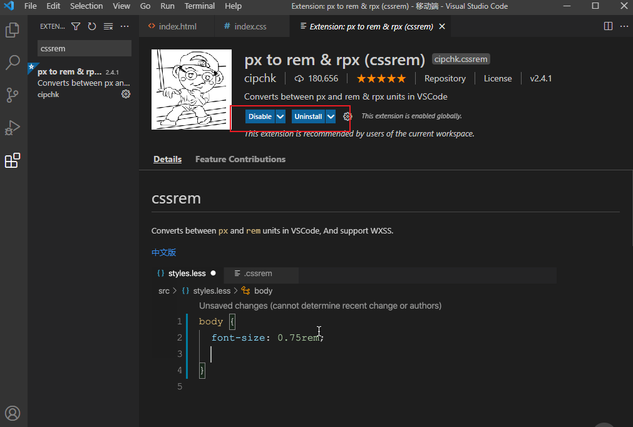Click the extension cartoon logo image
This screenshot has height=427, width=633.
192,90
